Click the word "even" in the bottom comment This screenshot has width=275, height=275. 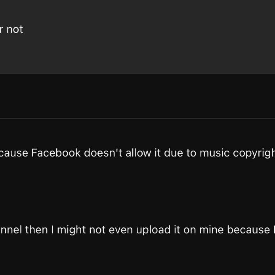pyautogui.click(x=121, y=230)
